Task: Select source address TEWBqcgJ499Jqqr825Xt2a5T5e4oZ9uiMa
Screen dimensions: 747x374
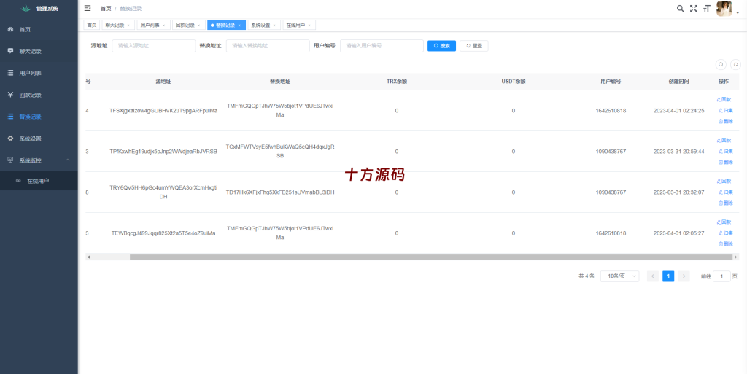Action: [163, 233]
